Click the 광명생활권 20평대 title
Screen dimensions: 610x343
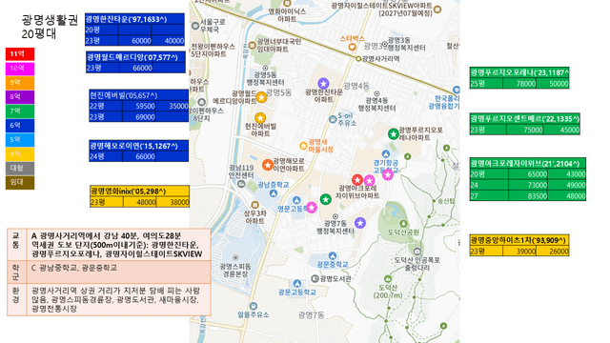click(x=50, y=27)
